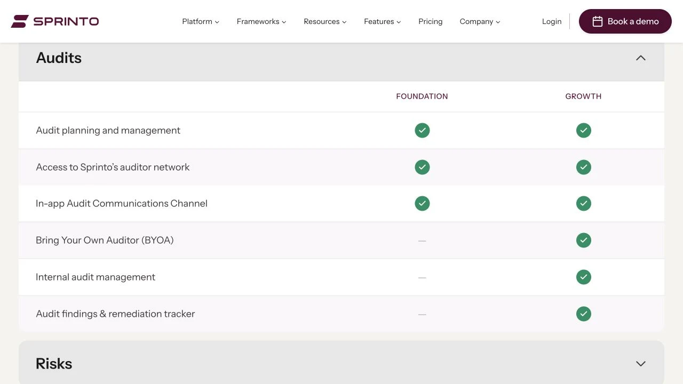
Task: Click Growth checkmark for Audit planning and management
Action: 584,130
